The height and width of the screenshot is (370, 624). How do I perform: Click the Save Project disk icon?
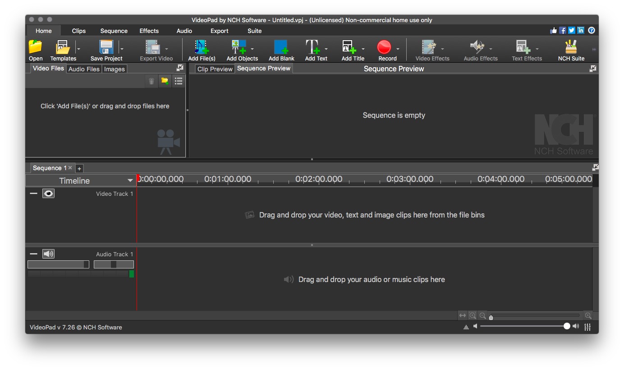tap(106, 47)
